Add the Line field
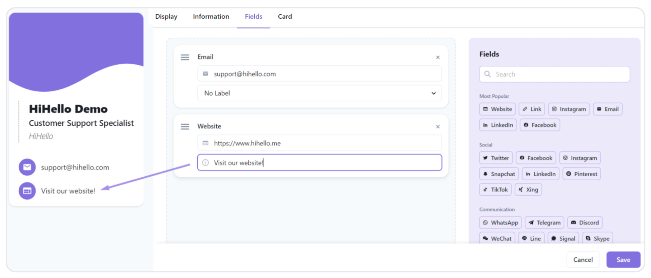The image size is (651, 278). (531, 238)
